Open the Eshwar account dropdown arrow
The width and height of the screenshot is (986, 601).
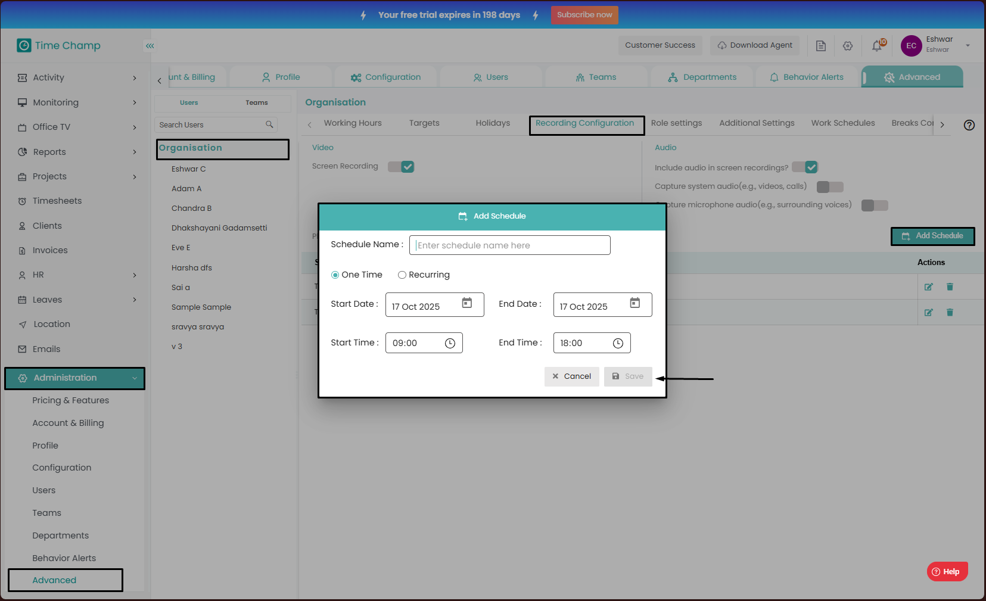pyautogui.click(x=968, y=46)
